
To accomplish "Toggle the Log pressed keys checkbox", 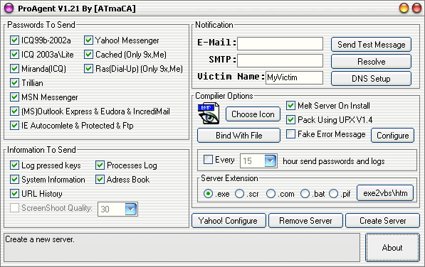I will pyautogui.click(x=14, y=165).
